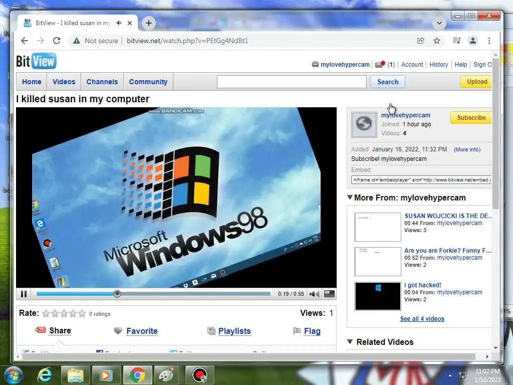Click SUSAN WOJCICKI video thumbnail

[378, 227]
